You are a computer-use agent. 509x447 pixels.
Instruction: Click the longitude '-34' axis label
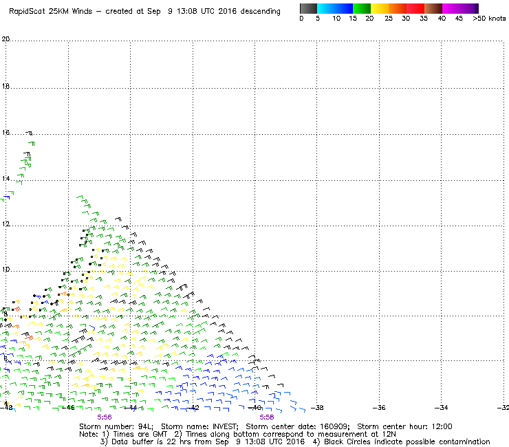coord(441,407)
